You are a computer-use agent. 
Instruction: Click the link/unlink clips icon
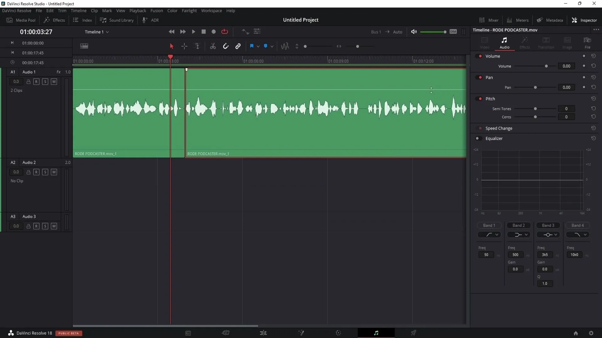click(x=238, y=46)
